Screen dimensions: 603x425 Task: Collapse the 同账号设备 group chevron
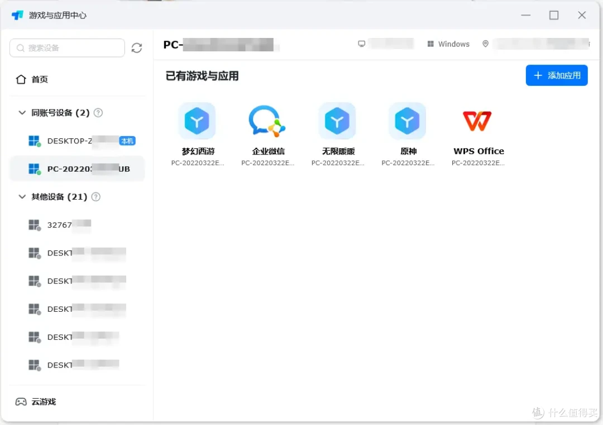(x=22, y=113)
